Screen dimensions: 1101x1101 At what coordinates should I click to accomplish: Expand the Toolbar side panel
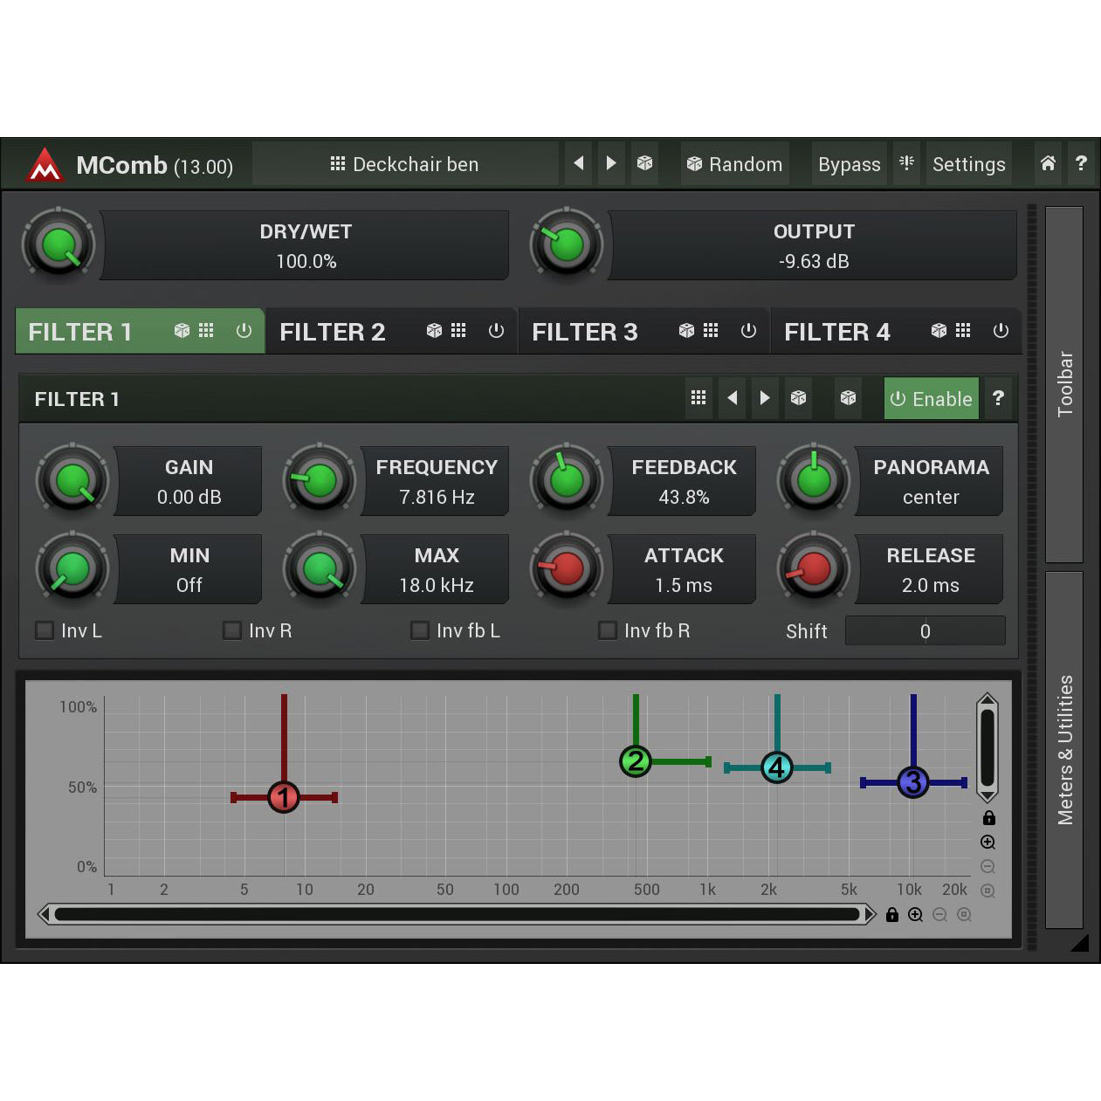[x=1063, y=384]
